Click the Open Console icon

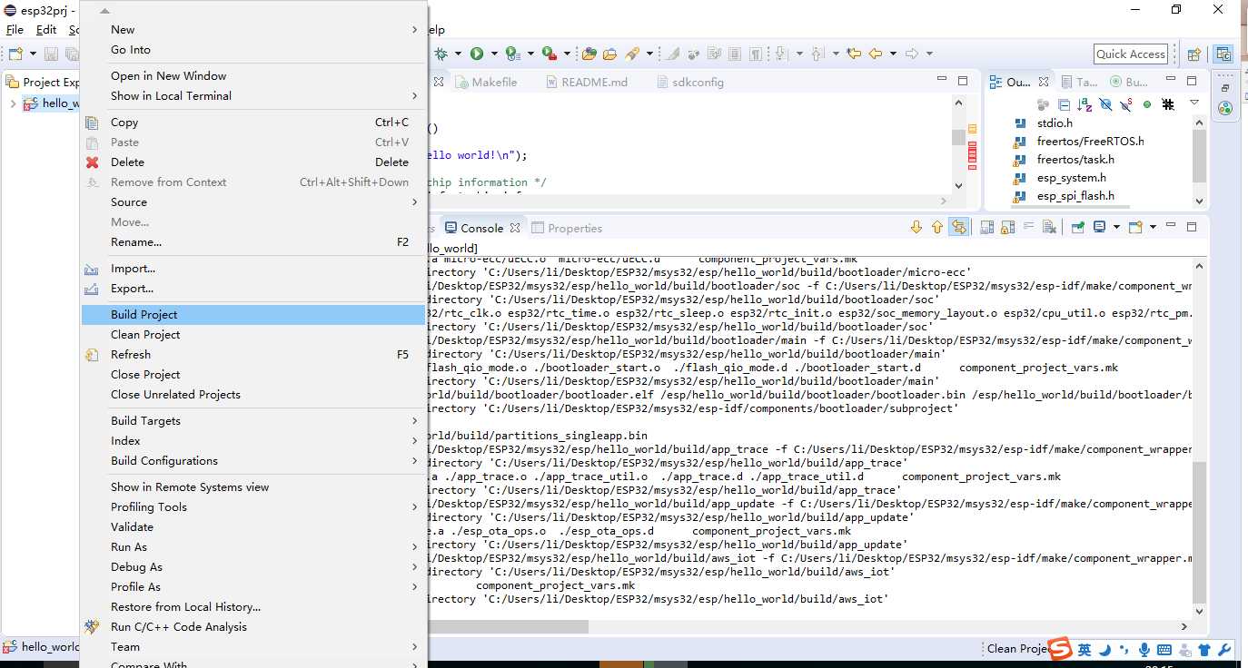1135,227
